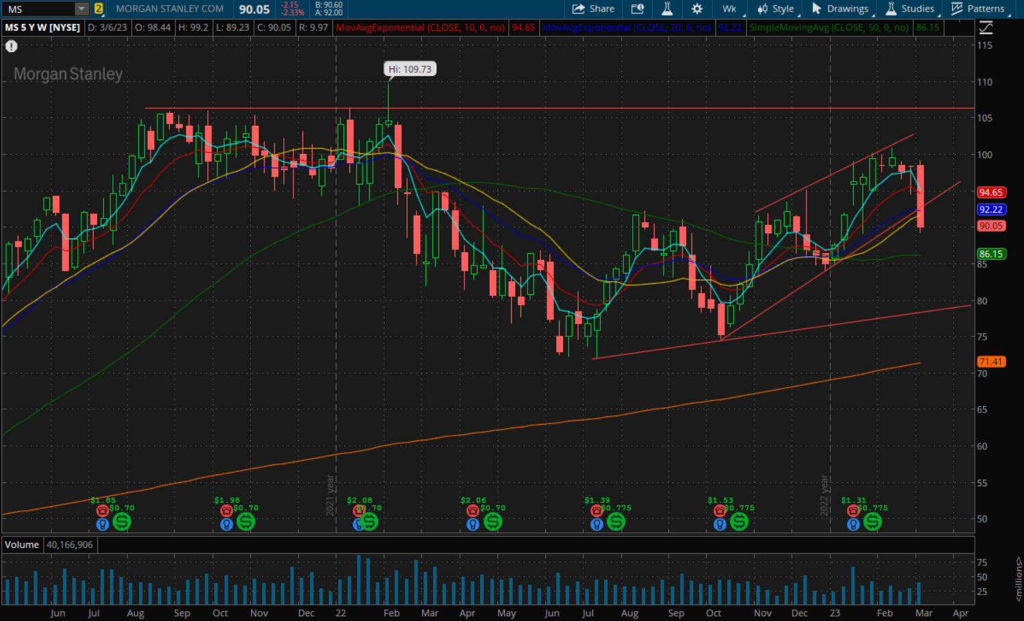Click the blue lightbulb icon under $1.53
The width and height of the screenshot is (1024, 621).
click(x=720, y=525)
